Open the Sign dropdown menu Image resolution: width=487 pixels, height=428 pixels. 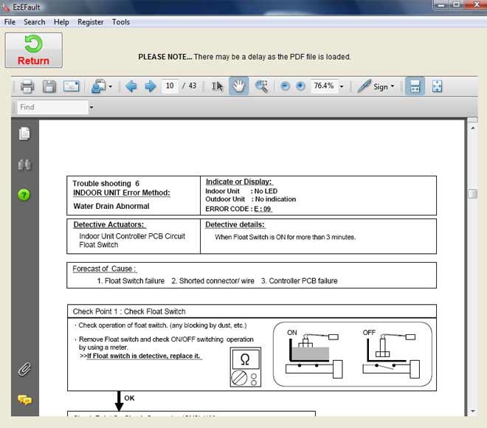point(376,86)
